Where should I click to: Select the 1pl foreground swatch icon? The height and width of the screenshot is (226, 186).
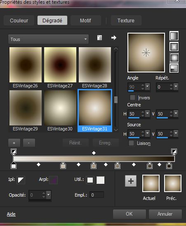(x=21, y=180)
